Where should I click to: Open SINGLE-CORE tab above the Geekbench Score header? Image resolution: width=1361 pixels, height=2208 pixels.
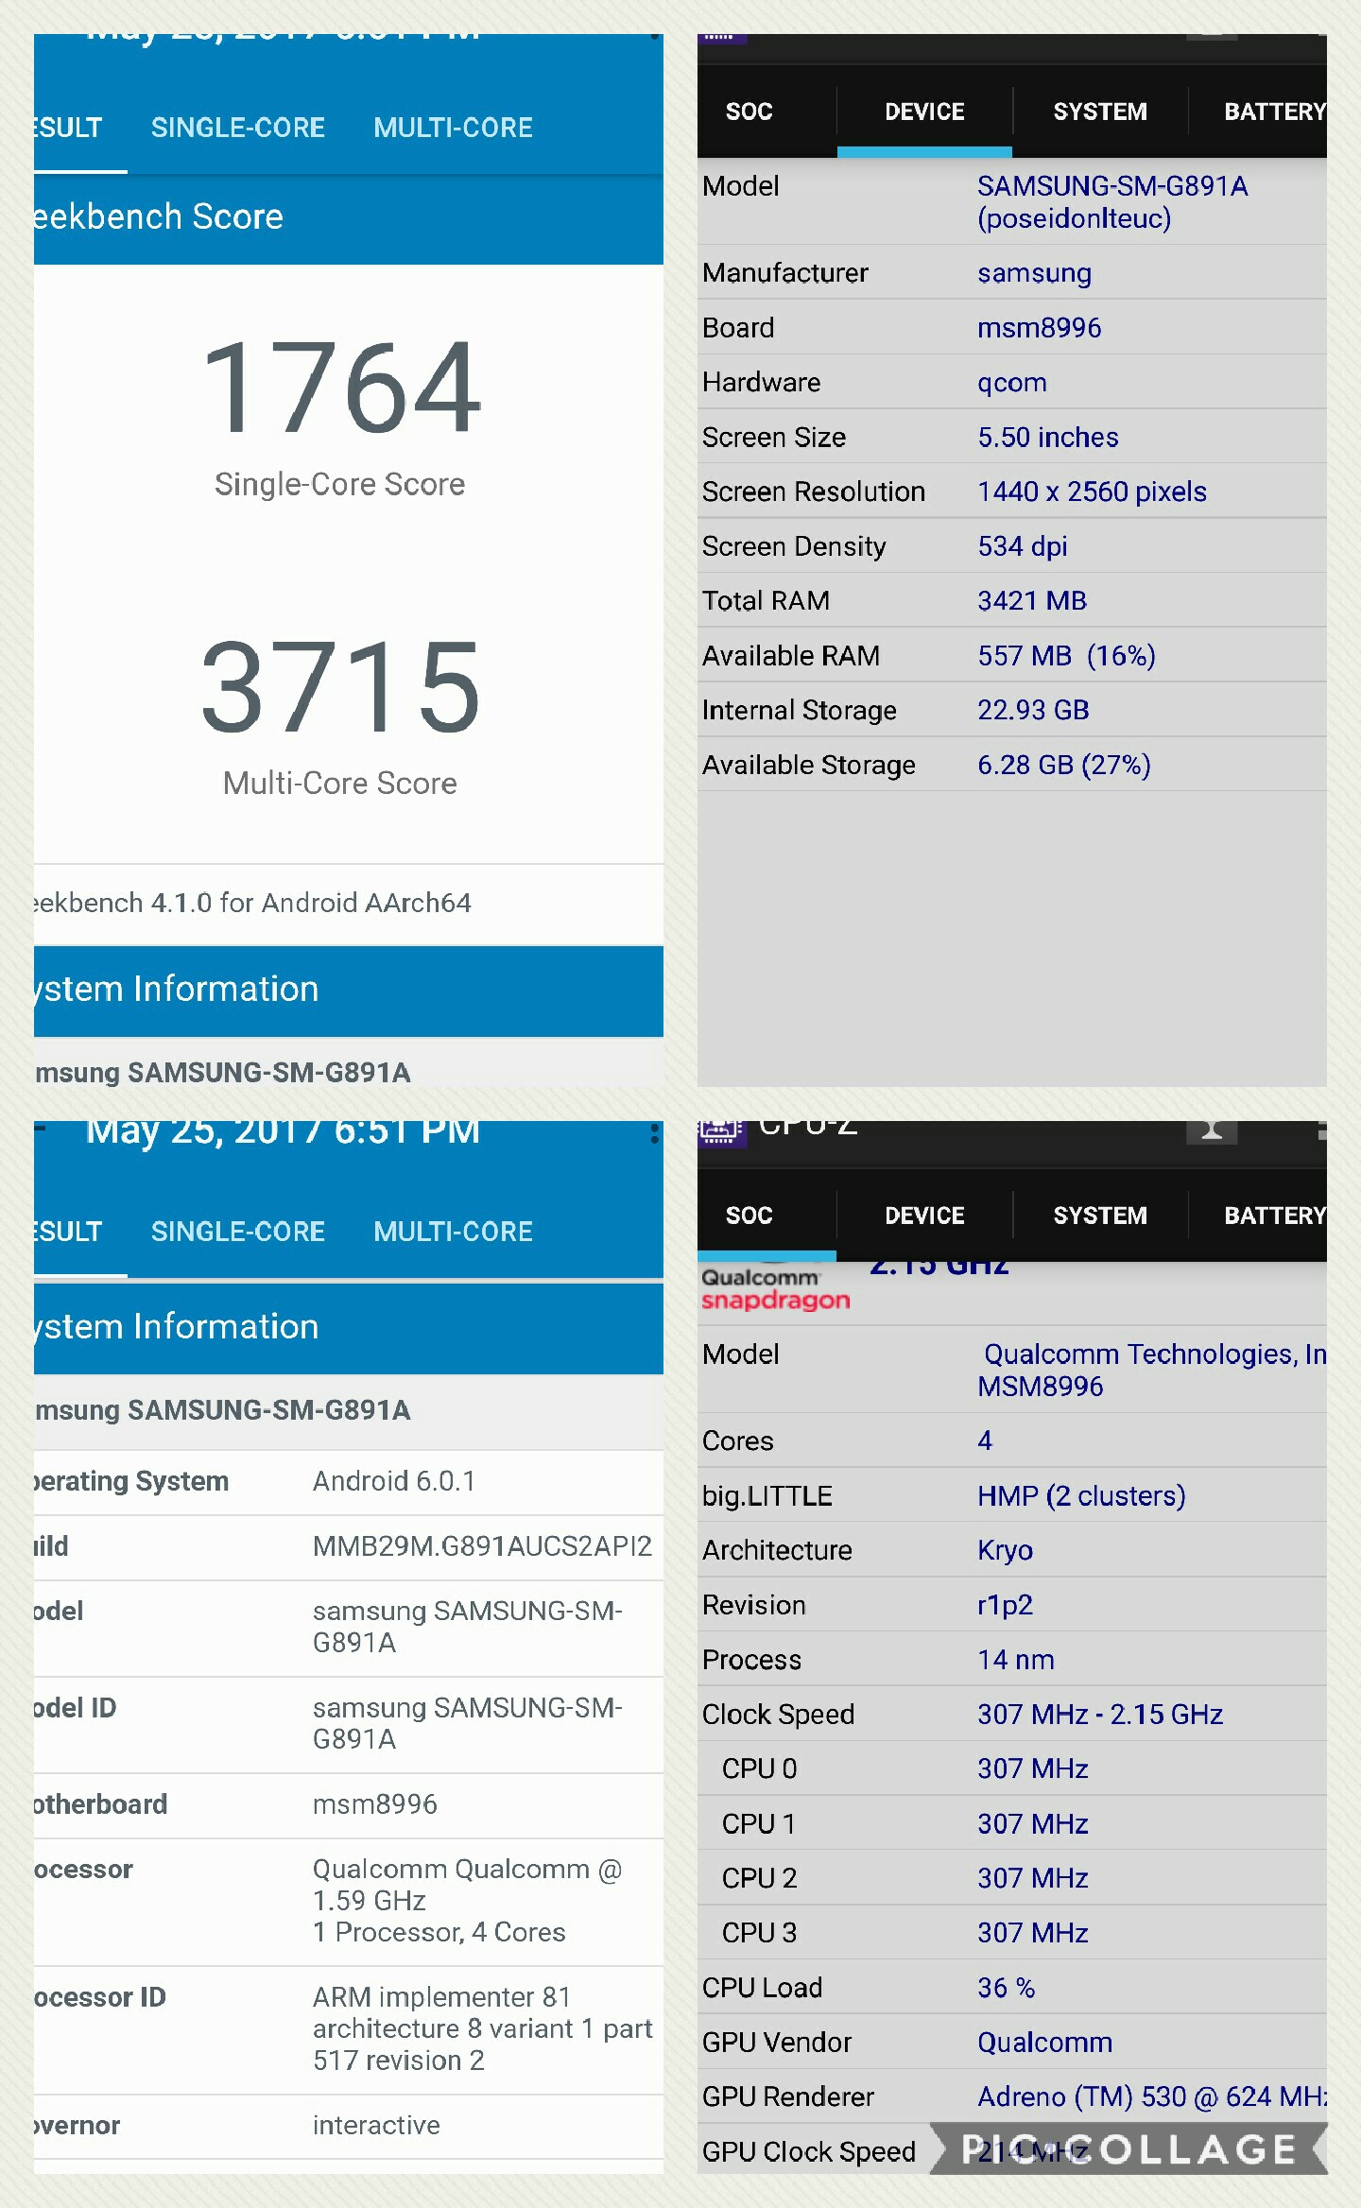pyautogui.click(x=238, y=128)
